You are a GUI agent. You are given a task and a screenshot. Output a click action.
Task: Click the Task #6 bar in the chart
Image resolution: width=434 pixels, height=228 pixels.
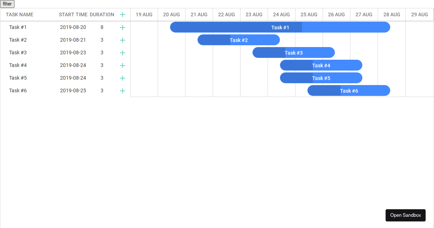[349, 90]
